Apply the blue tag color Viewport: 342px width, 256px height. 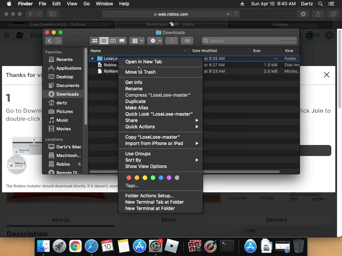[x=161, y=178]
